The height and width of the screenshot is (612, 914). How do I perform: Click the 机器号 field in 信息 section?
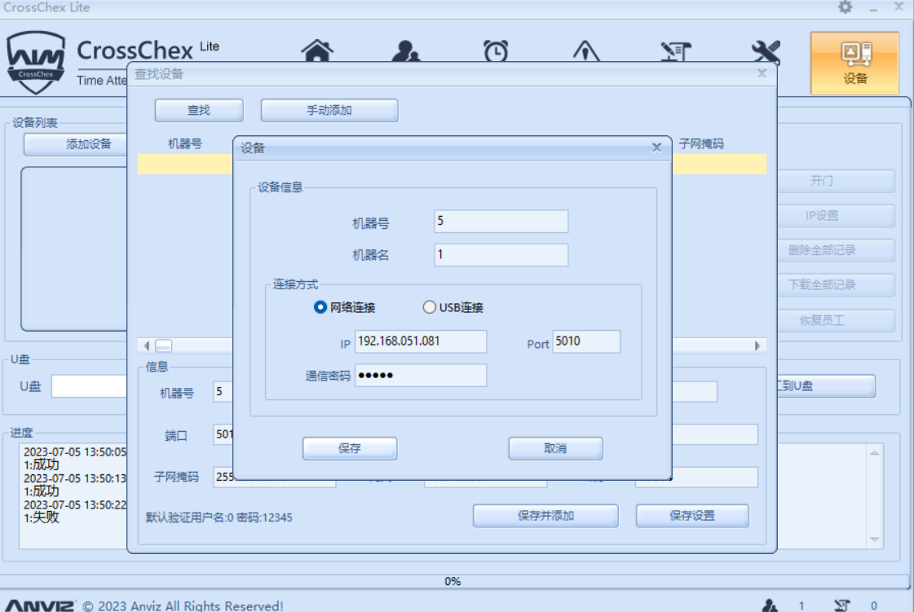[223, 392]
